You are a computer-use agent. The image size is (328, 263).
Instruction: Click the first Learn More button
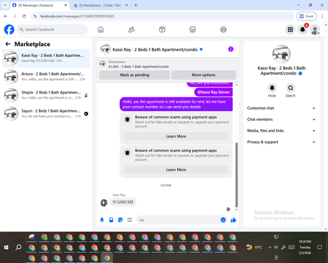tap(176, 136)
